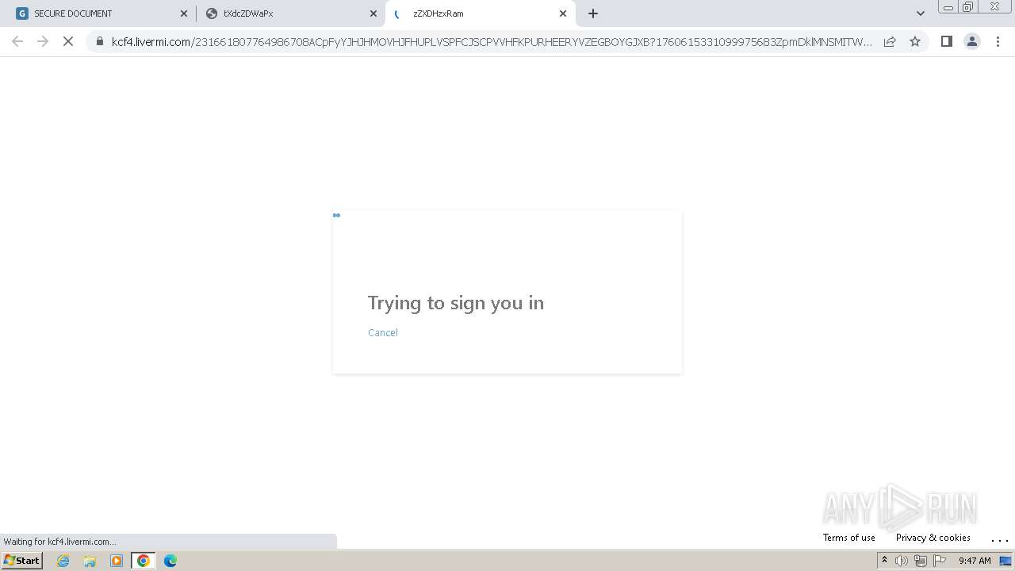Open the footer ellipsis options
This screenshot has width=1015, height=571.
[999, 538]
